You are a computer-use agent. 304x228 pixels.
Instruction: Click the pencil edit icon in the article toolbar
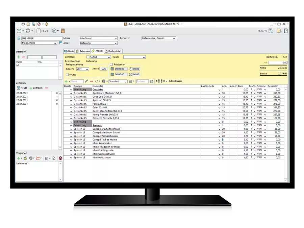tap(86, 81)
